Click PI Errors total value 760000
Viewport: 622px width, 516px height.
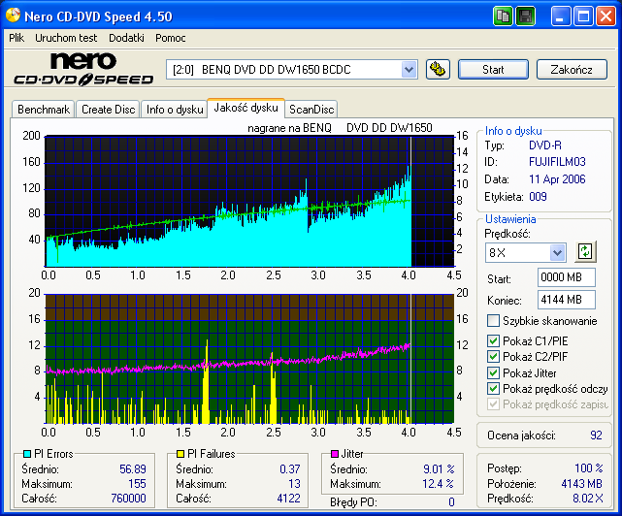pyautogui.click(x=128, y=499)
